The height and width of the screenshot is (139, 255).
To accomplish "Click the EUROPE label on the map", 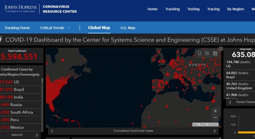I will [x=197, y=65].
